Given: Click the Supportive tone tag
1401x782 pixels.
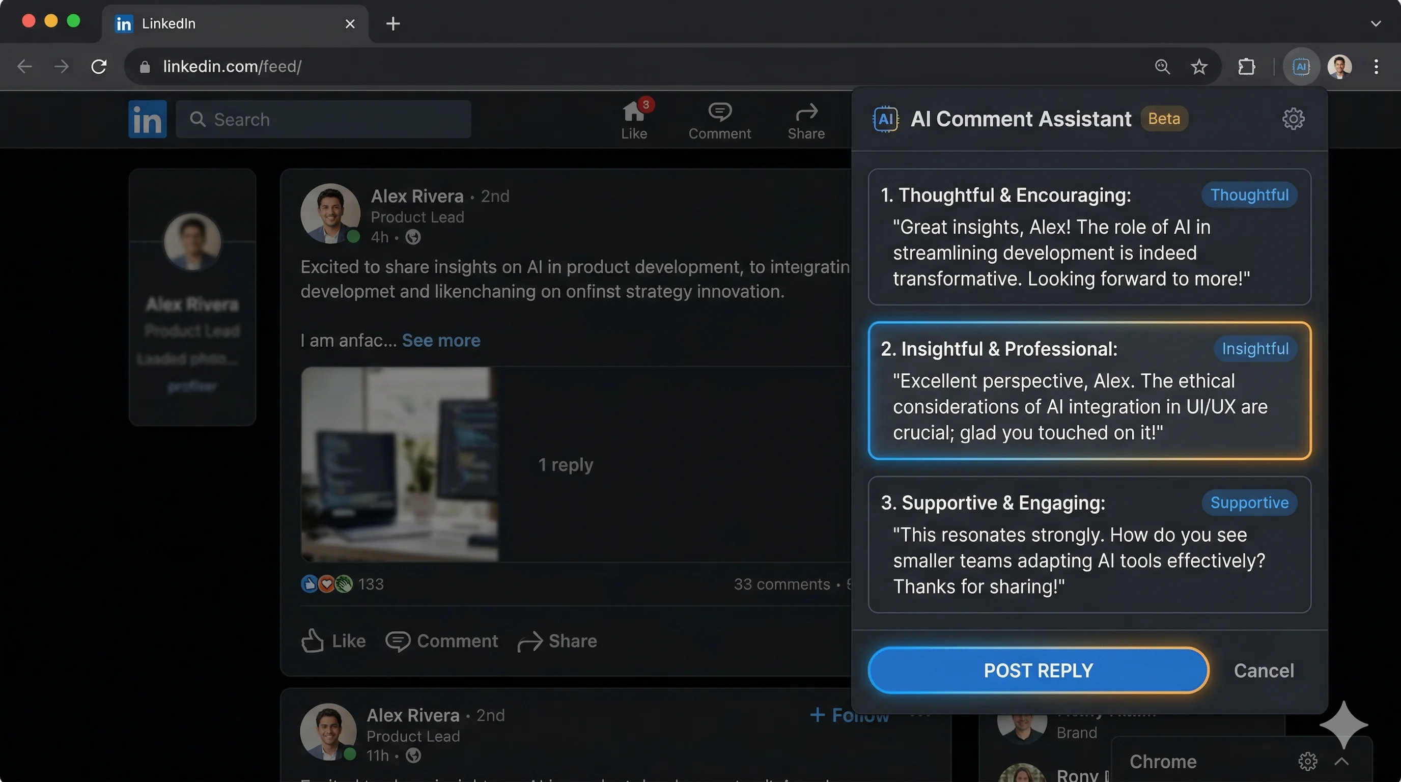Looking at the screenshot, I should (1249, 502).
